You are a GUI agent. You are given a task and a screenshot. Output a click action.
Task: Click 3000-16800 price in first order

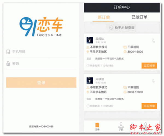(x=135, y=52)
